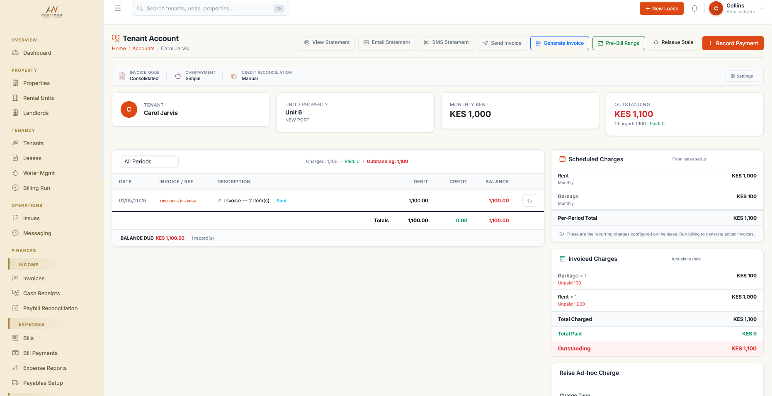Click the Properties building icon

tap(15, 83)
